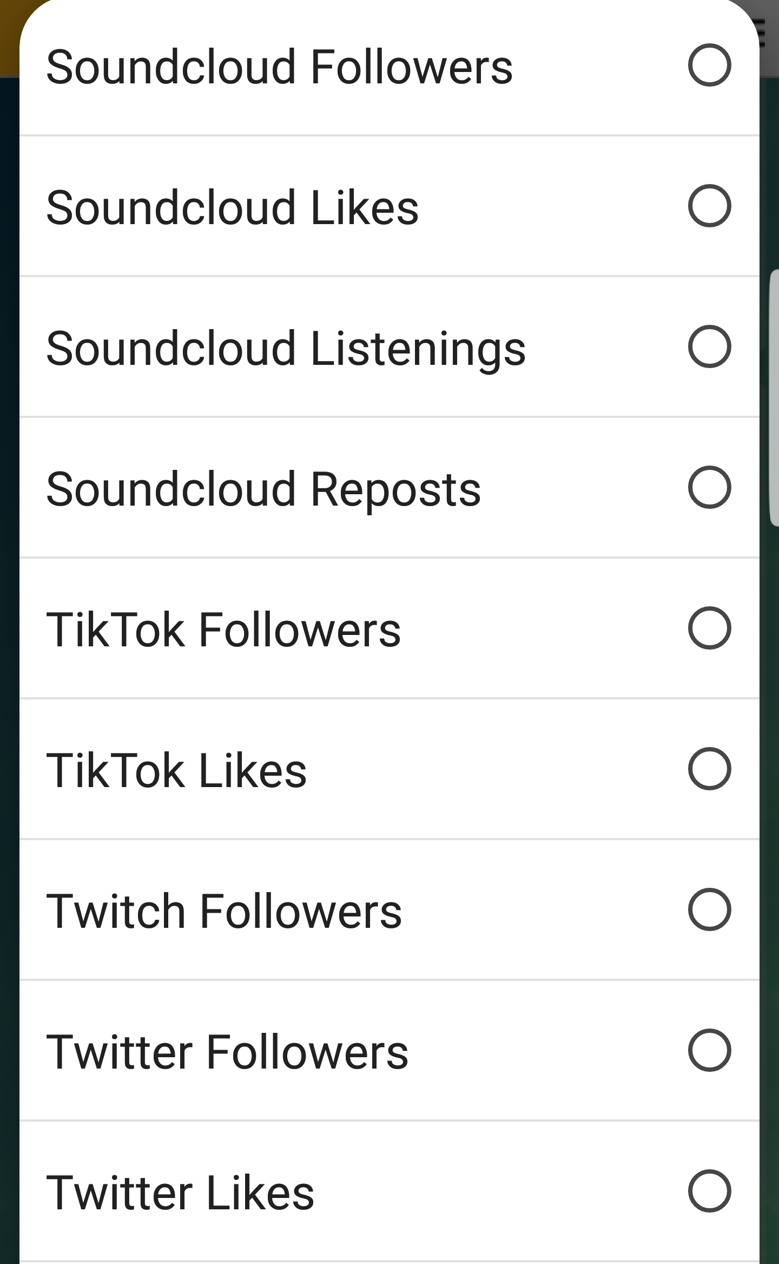Screen dimensions: 779x1264
Task: Select the Soundcloud Followers radio button
Action: click(709, 65)
